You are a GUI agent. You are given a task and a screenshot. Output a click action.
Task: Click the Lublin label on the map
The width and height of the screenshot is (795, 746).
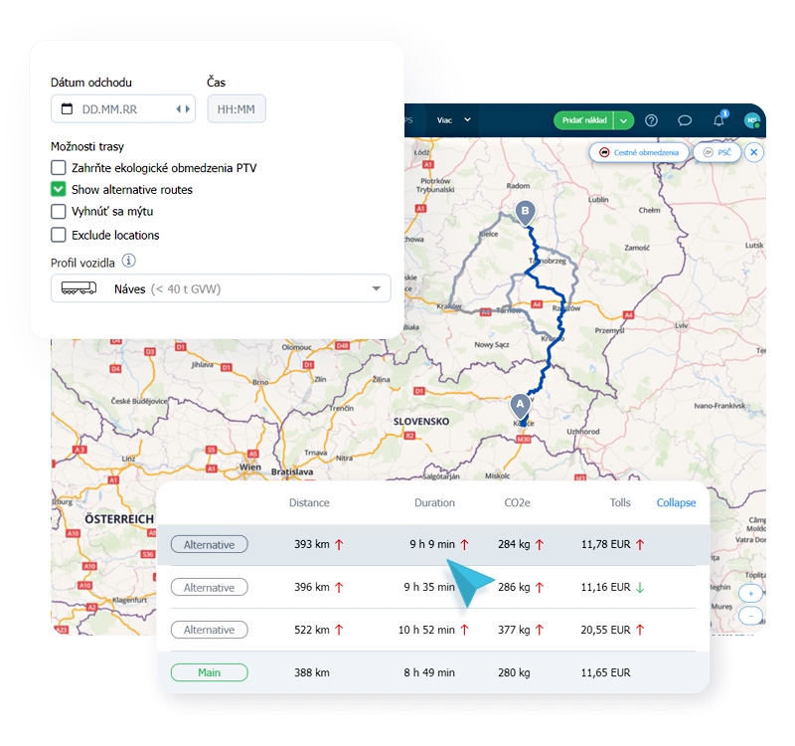(598, 200)
